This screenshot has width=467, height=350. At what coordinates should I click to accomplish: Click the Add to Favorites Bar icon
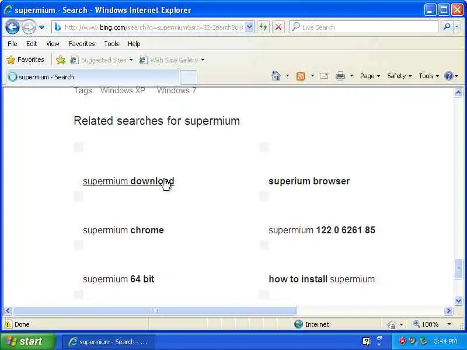tap(61, 60)
